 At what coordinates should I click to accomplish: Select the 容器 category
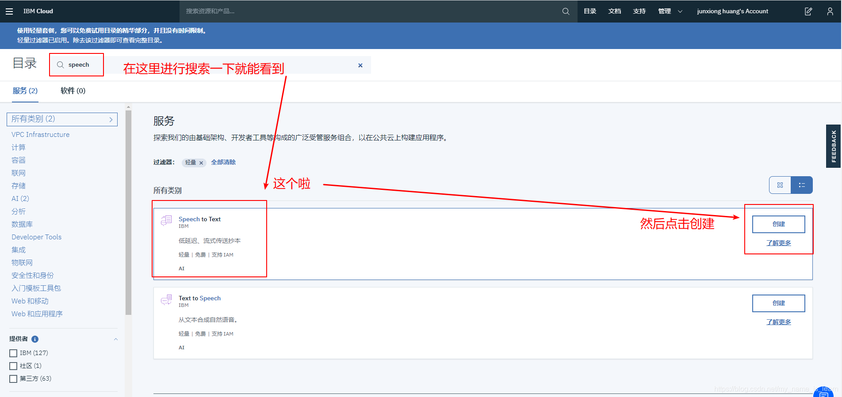point(19,160)
